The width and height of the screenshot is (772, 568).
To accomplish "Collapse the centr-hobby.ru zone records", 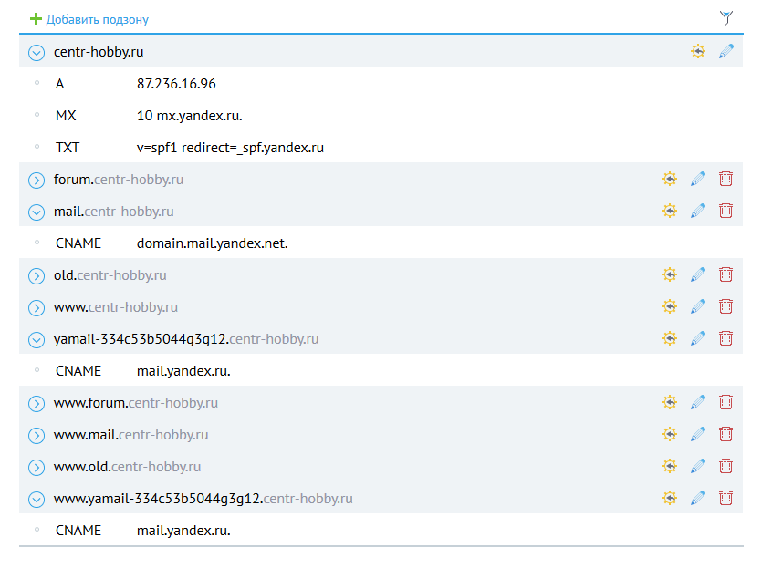I will pos(37,53).
